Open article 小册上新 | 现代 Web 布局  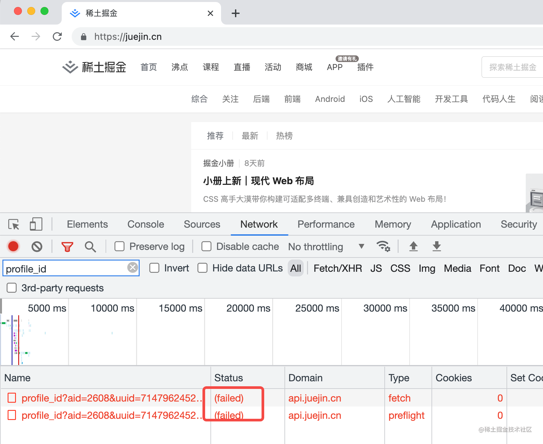259,181
